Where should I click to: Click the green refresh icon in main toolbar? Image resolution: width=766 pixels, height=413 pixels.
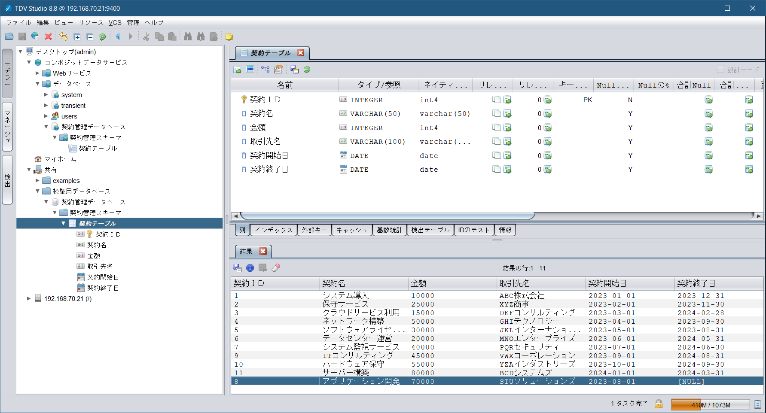coord(102,37)
